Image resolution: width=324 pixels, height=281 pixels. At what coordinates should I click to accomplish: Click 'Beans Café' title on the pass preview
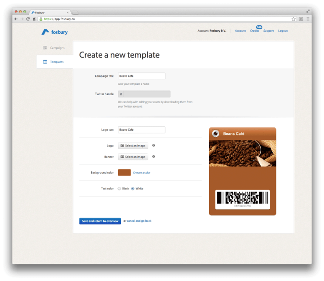tap(233, 134)
